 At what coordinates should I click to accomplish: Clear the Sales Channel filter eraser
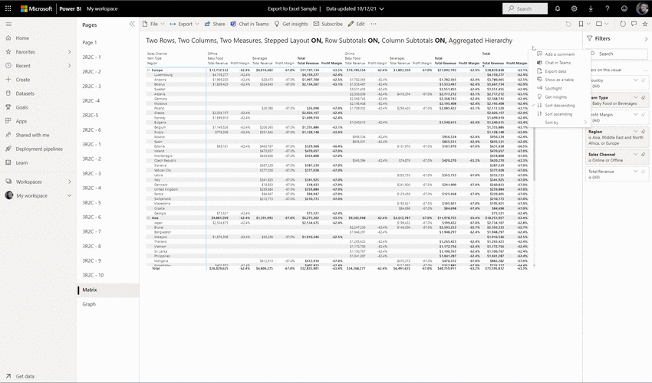point(644,154)
